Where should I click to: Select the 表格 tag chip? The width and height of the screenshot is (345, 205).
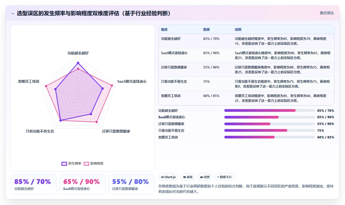point(188,177)
